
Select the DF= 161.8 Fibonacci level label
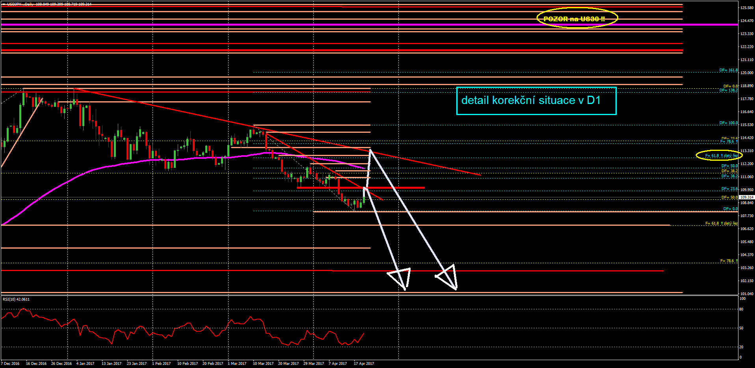coord(728,70)
